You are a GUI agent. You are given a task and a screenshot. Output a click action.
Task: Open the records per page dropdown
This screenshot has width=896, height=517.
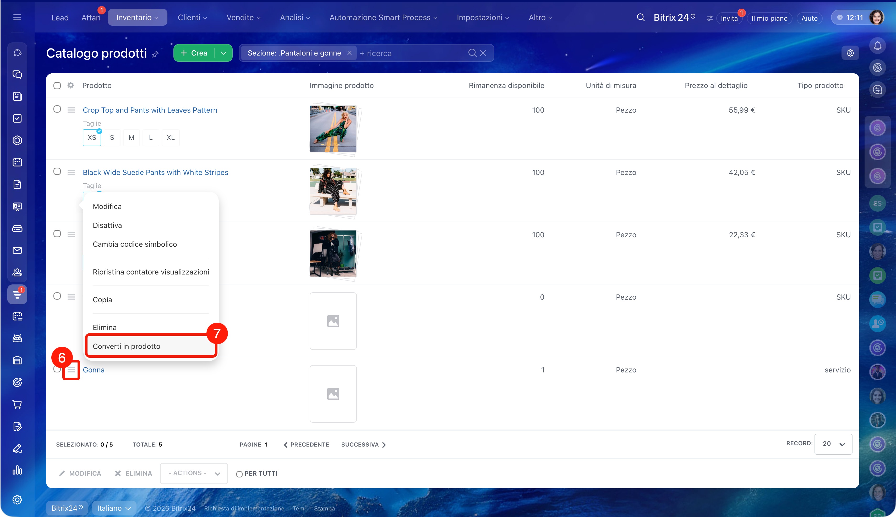point(833,444)
